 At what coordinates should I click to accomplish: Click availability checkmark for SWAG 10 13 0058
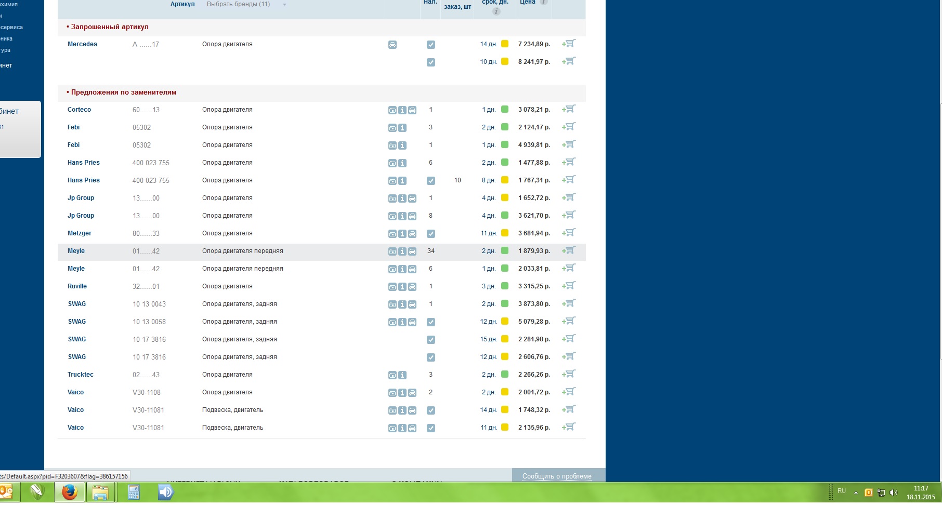pos(431,322)
